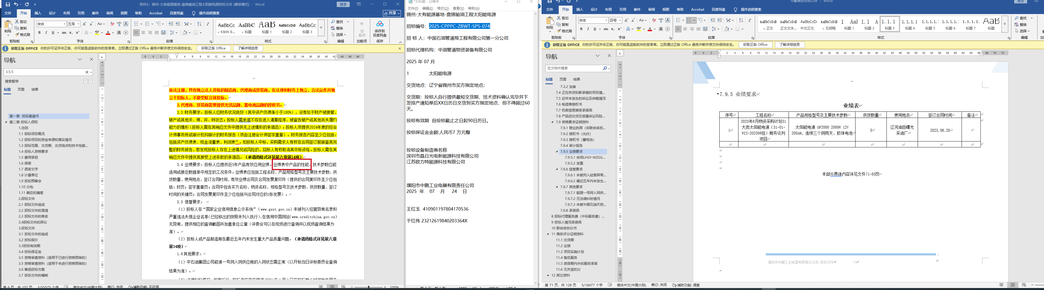Apply red font color in left Word
Image resolution: width=1044 pixels, height=290 pixels.
(108, 33)
